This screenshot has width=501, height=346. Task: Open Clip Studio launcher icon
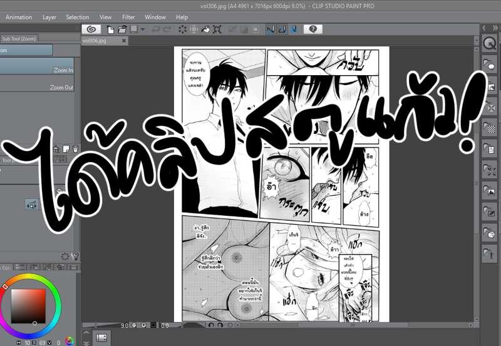91,29
